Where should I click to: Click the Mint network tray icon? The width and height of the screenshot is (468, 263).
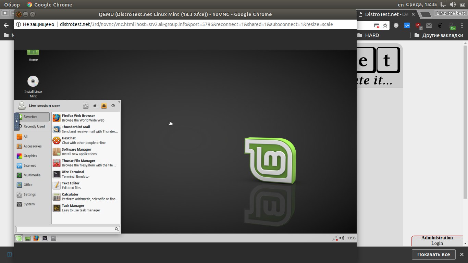pos(335,238)
